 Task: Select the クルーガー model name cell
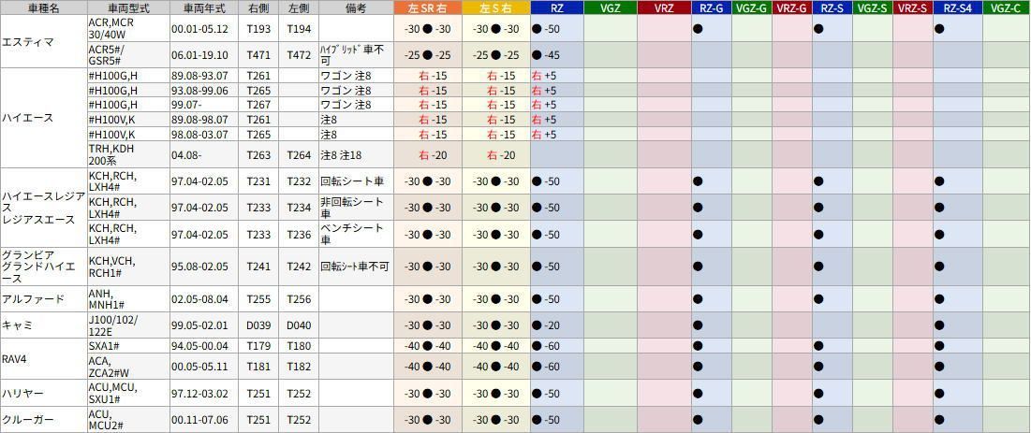(x=43, y=420)
